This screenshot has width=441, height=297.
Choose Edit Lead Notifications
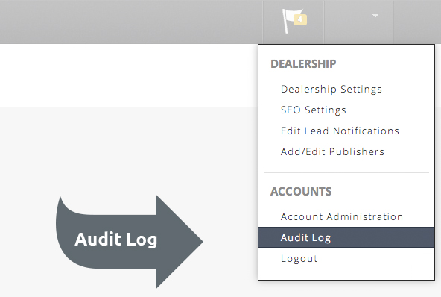click(x=340, y=131)
